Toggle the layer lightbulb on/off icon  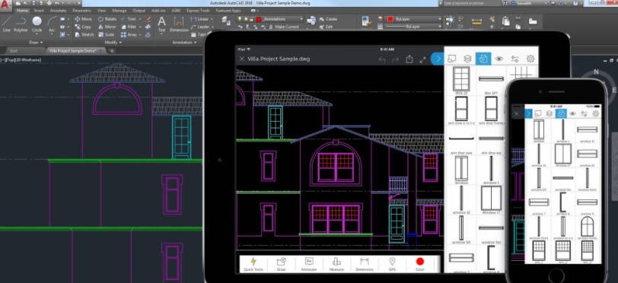click(239, 19)
